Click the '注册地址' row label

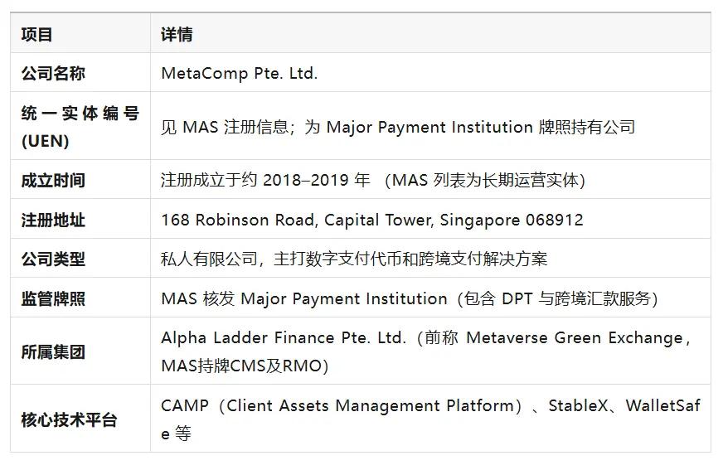click(x=53, y=220)
